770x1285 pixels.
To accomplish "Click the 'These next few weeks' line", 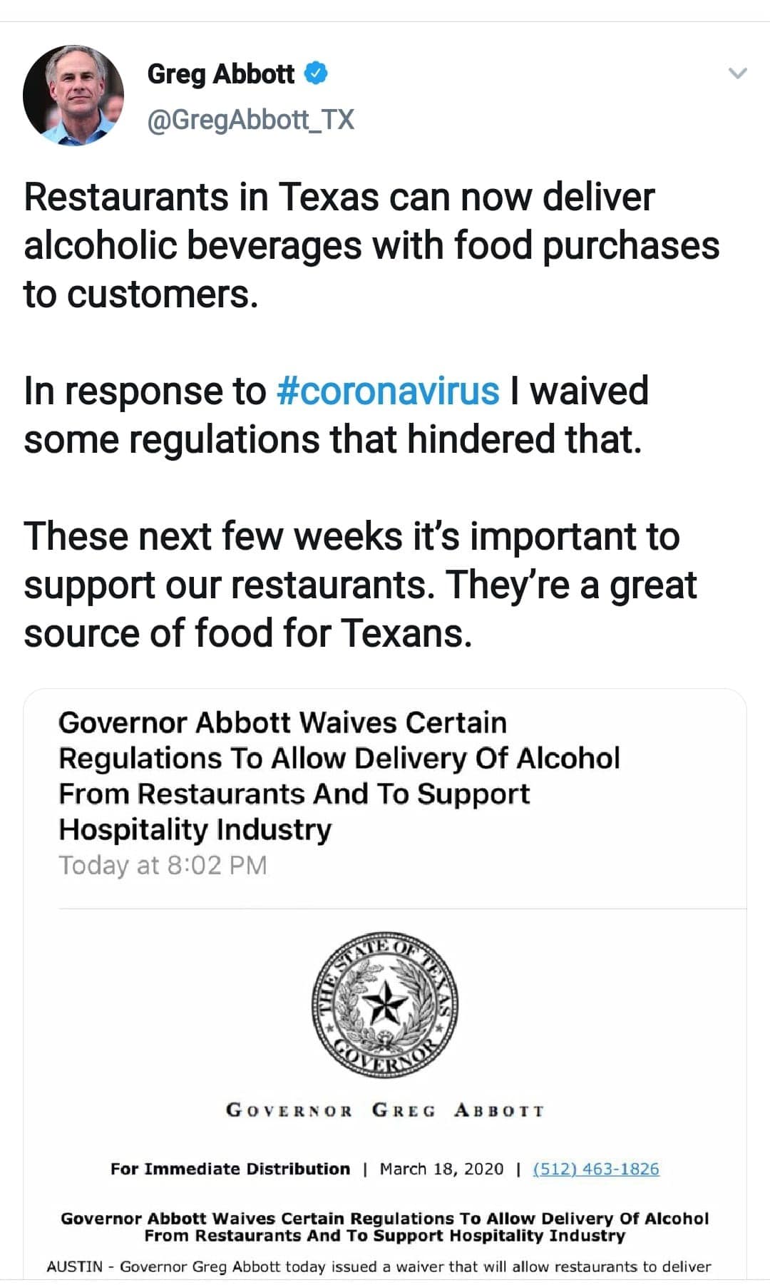I will (351, 536).
